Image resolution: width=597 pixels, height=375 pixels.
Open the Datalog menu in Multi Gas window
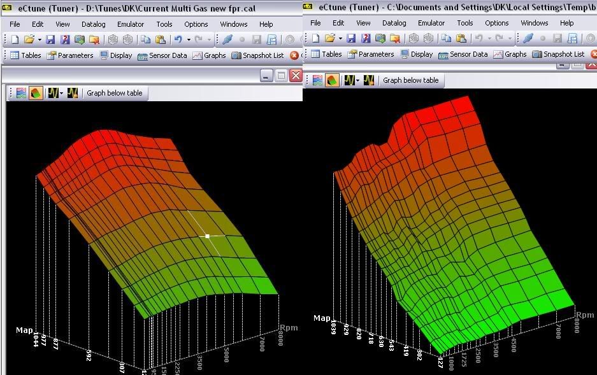(x=93, y=24)
